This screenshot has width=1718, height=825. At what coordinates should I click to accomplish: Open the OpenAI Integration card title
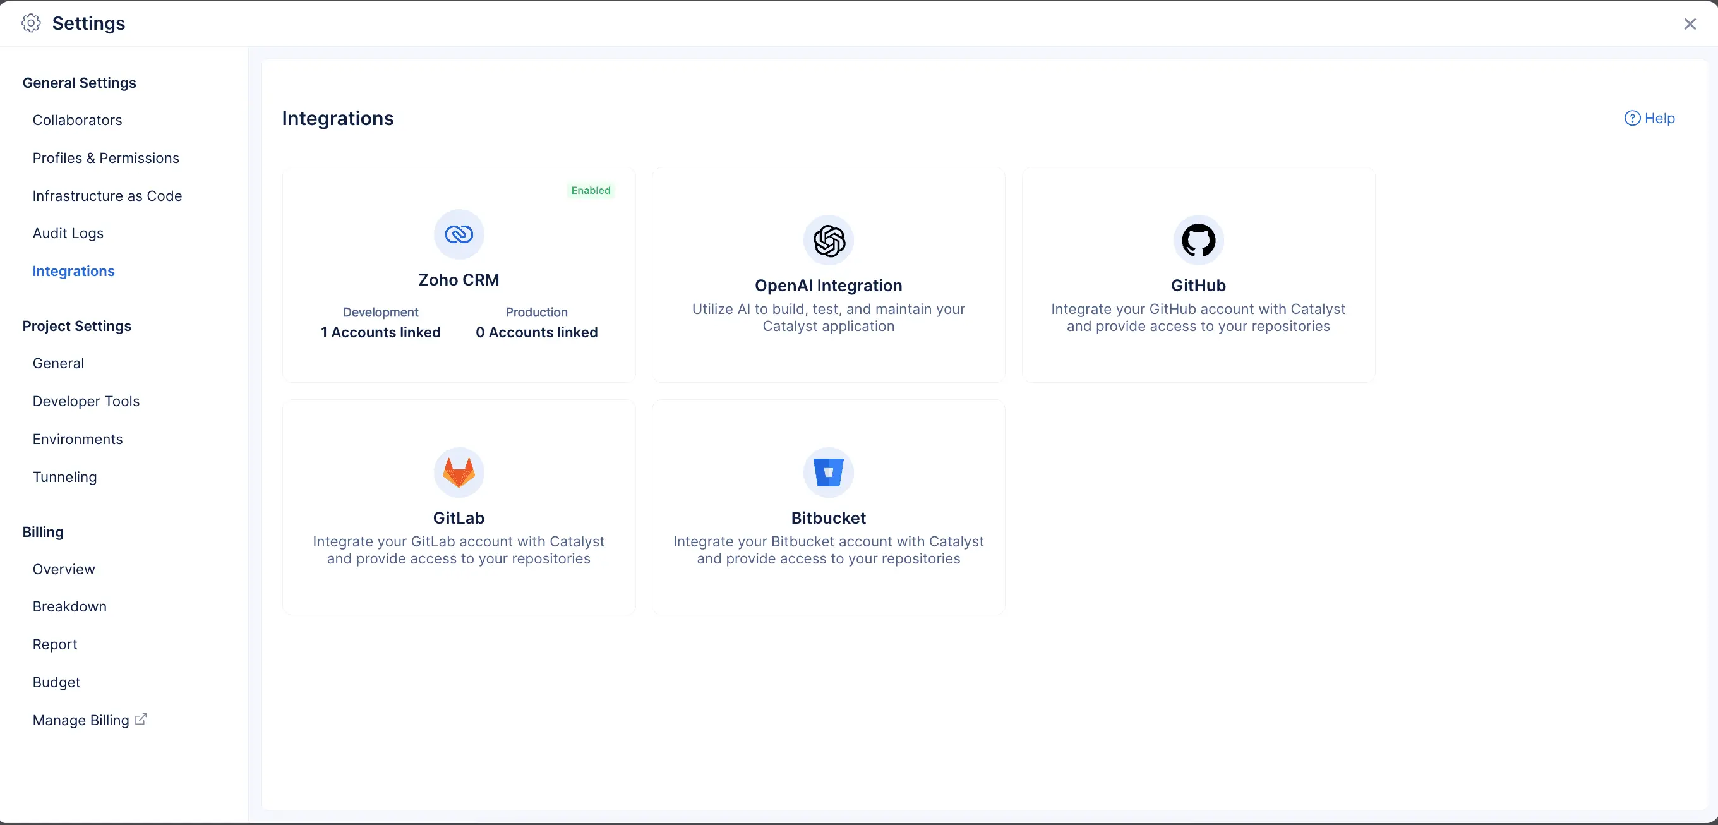828,286
